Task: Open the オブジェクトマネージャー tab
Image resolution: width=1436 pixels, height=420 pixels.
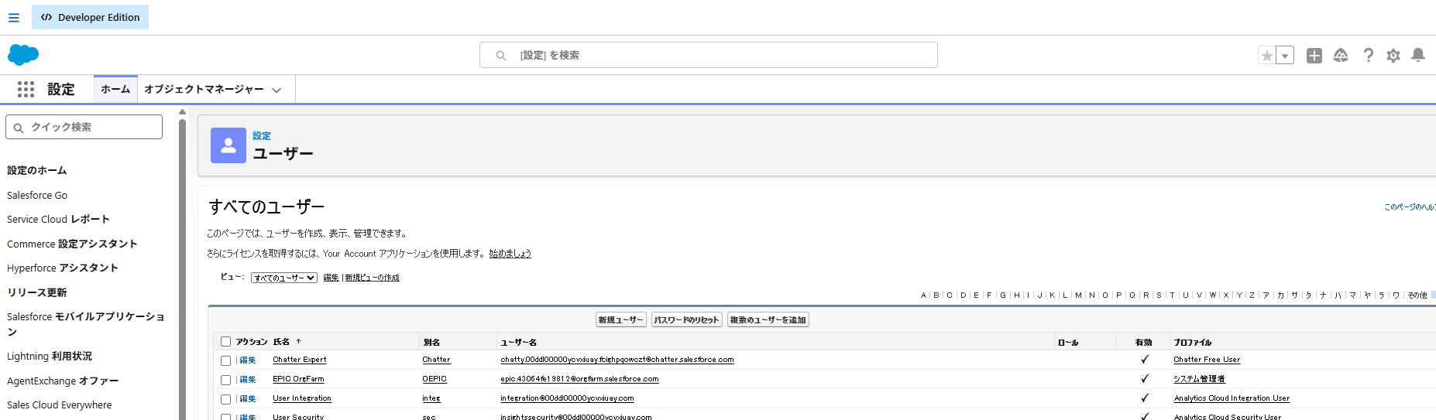Action: (x=204, y=89)
